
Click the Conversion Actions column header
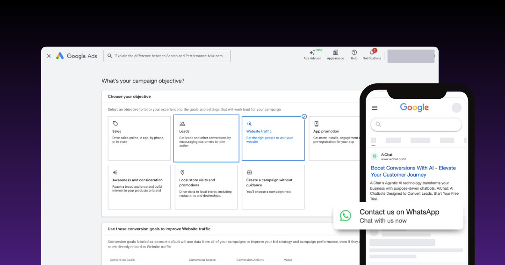(x=250, y=260)
